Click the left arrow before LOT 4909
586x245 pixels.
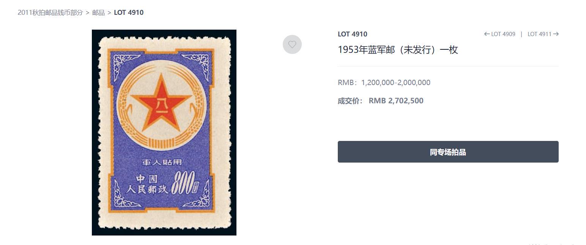click(x=487, y=34)
